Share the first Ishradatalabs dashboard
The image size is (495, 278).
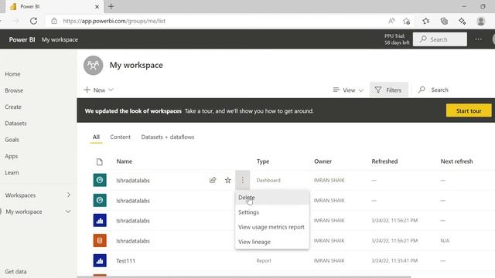pyautogui.click(x=213, y=180)
